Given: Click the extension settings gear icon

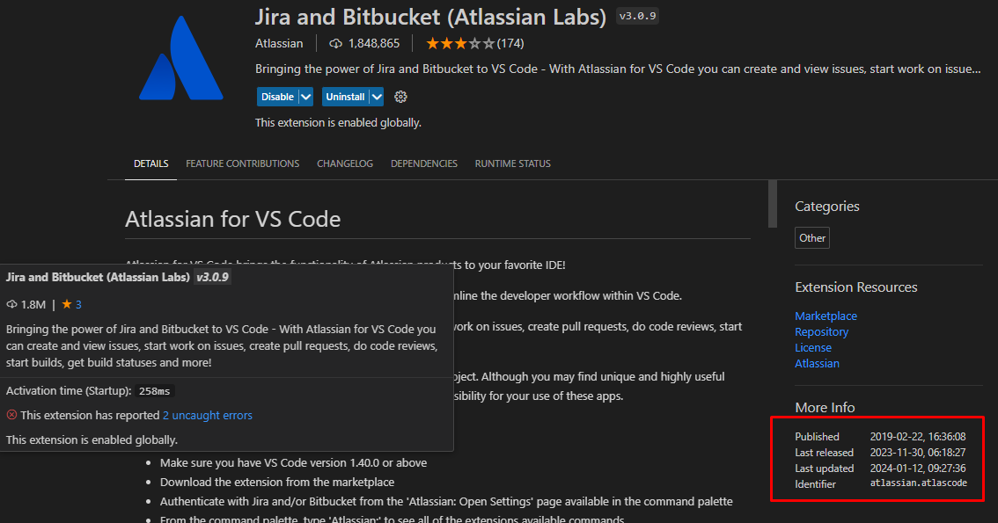Looking at the screenshot, I should [400, 97].
